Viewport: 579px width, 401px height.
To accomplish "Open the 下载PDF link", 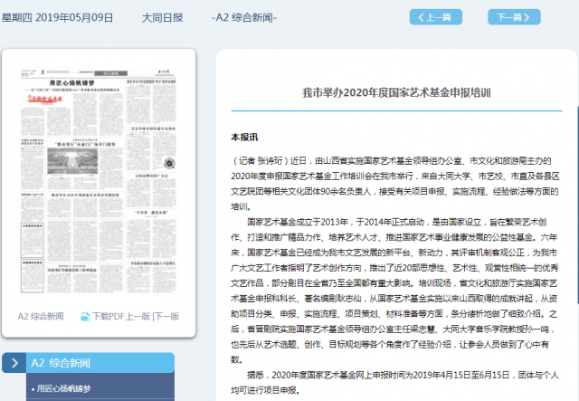I will pos(109,317).
